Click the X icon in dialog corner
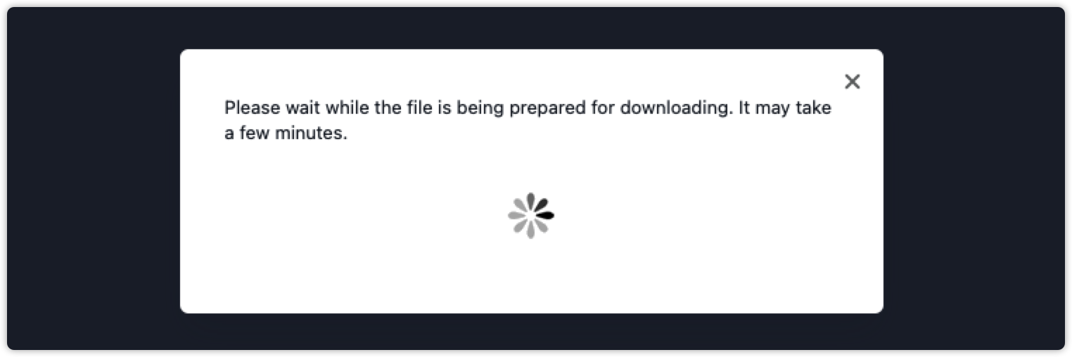Image resolution: width=1072 pixels, height=357 pixels. 852,82
